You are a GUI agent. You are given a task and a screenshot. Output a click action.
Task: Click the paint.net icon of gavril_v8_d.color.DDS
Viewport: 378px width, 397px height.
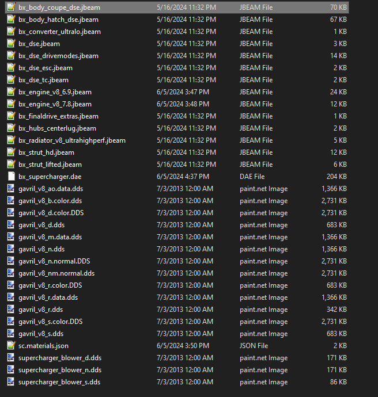coord(11,213)
